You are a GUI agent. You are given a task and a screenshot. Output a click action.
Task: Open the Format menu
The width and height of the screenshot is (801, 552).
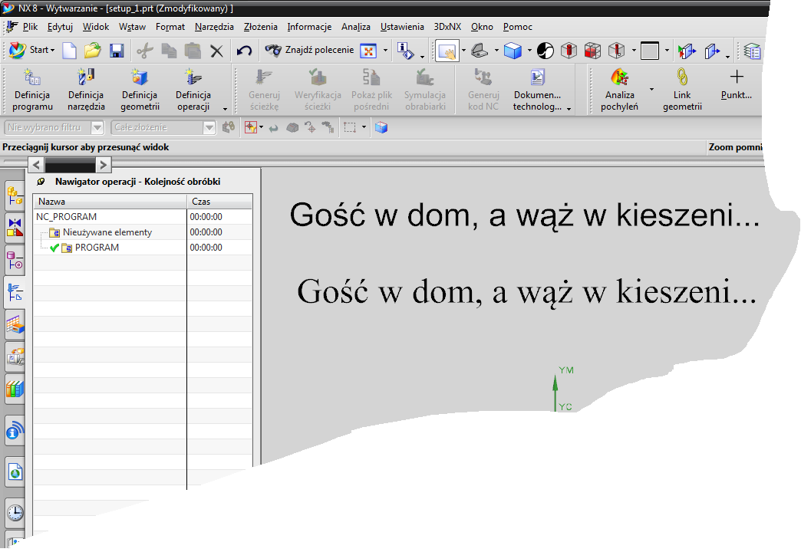coord(170,27)
